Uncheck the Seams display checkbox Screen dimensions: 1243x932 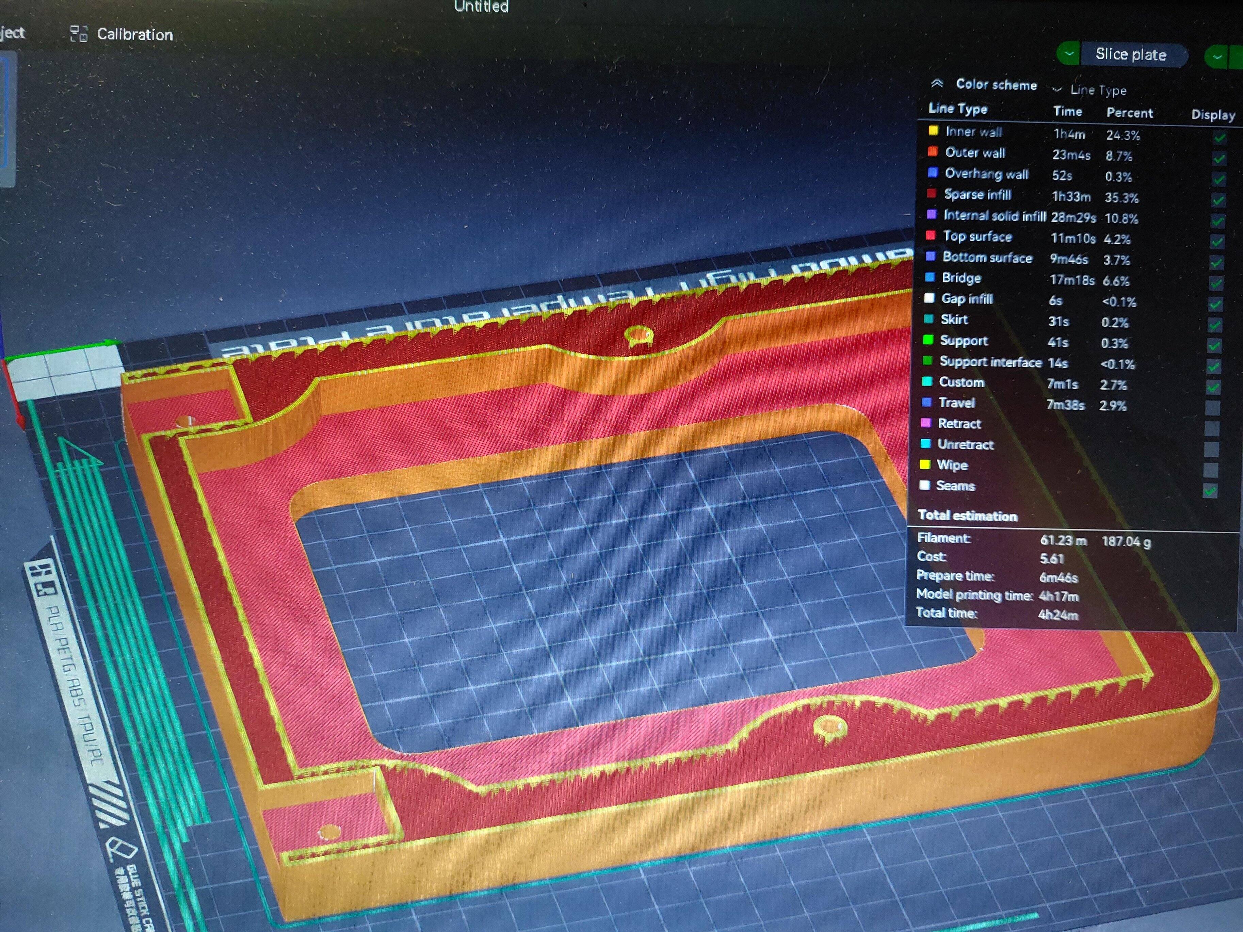[1210, 491]
